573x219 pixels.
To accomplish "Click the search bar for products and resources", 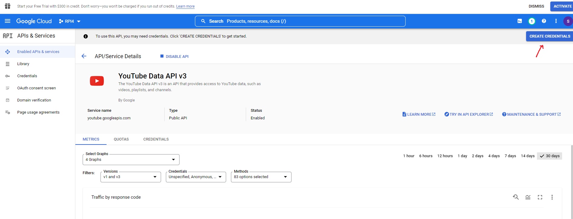I will (300, 21).
